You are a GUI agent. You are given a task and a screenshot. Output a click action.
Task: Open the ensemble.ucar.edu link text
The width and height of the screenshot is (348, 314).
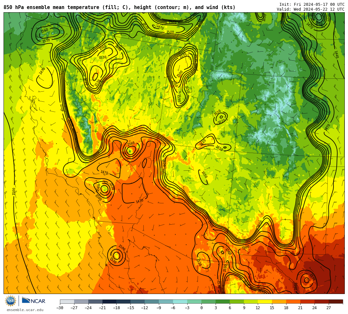pyautogui.click(x=25, y=310)
